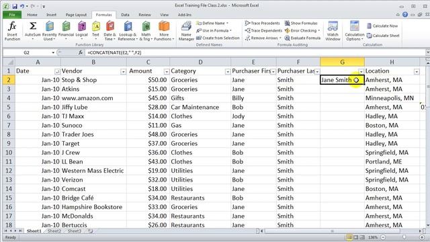Switch to the Add-Ins tab
The image size is (430, 242).
[185, 15]
